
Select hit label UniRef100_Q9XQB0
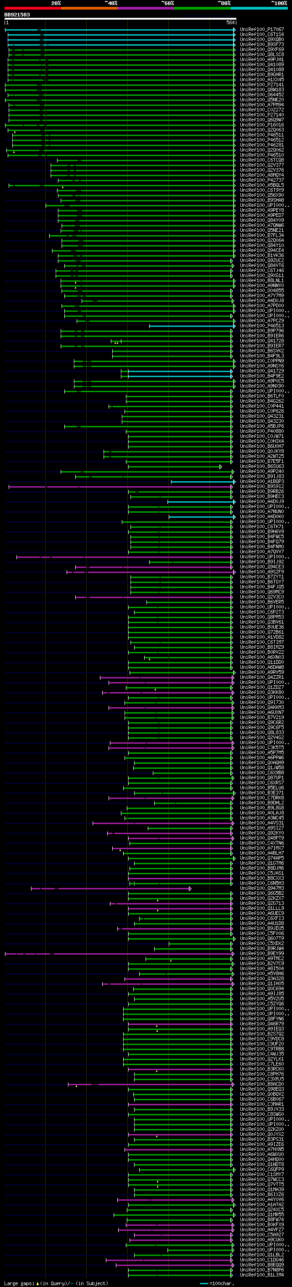[x=262, y=39]
